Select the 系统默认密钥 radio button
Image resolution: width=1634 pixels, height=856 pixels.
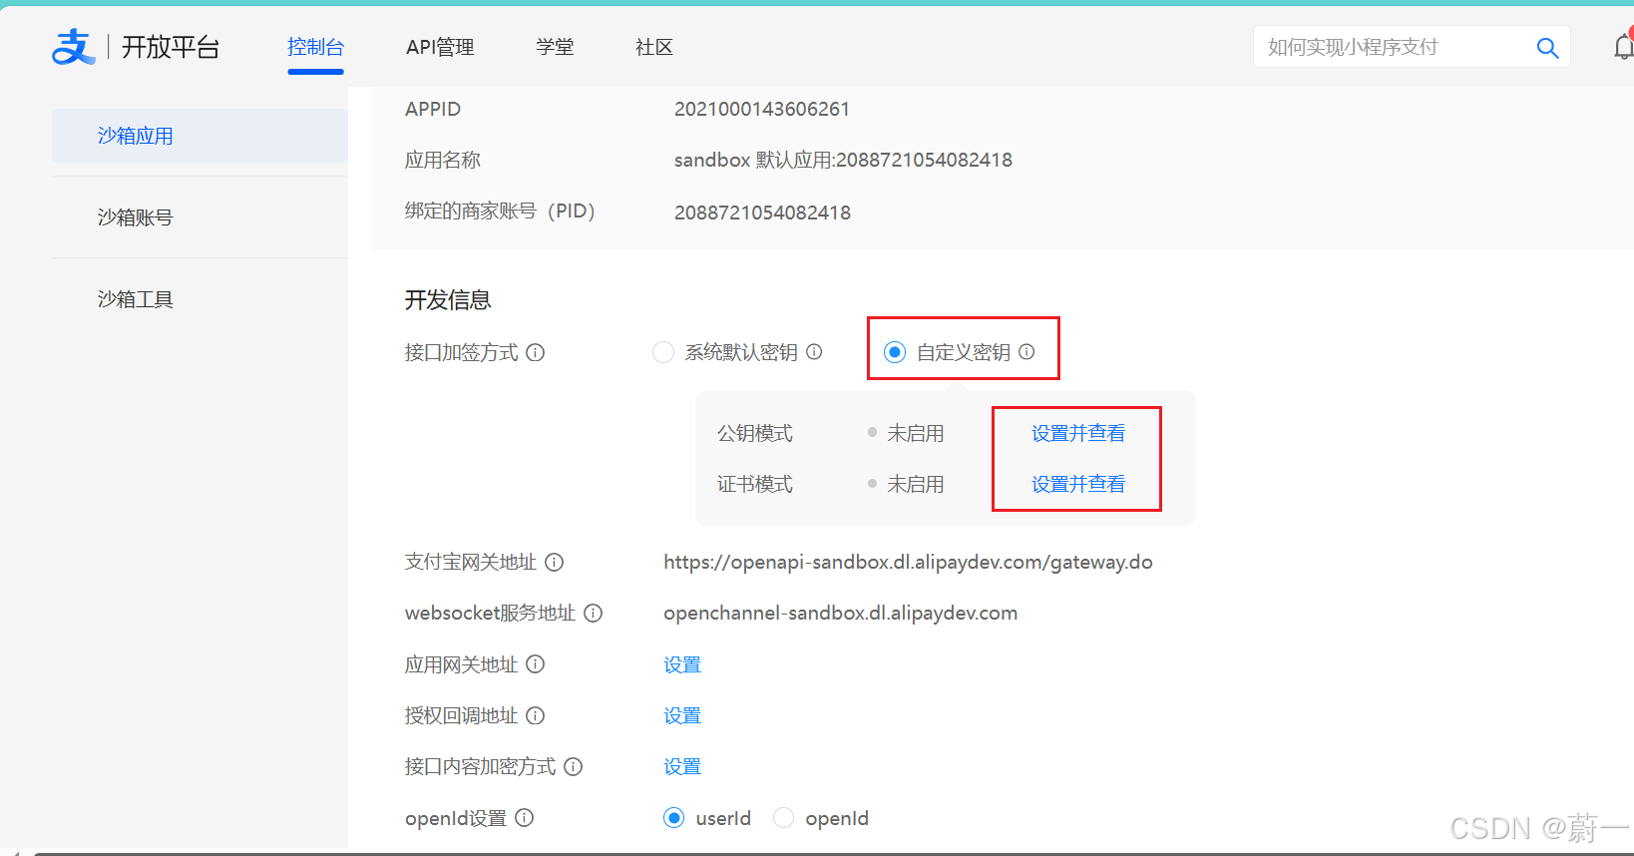(x=663, y=352)
